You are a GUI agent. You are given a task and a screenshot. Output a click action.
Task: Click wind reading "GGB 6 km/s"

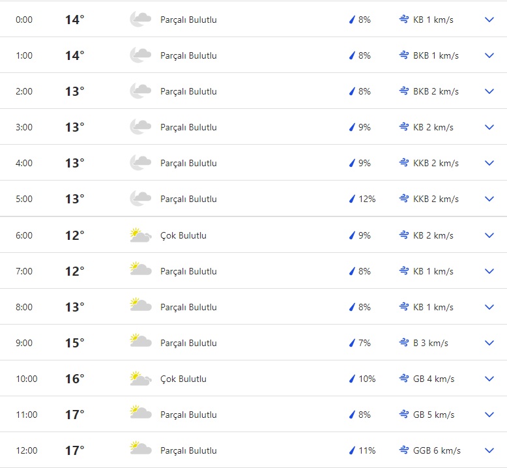(x=437, y=450)
